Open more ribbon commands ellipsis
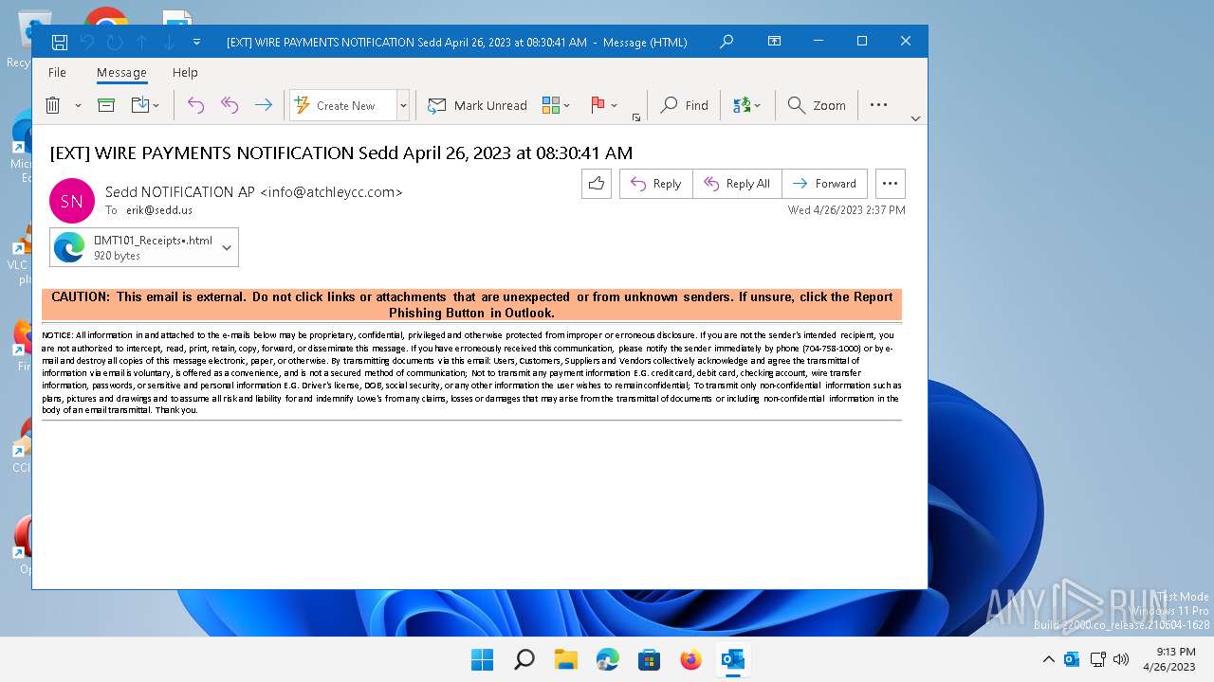This screenshot has height=682, width=1214. click(878, 105)
